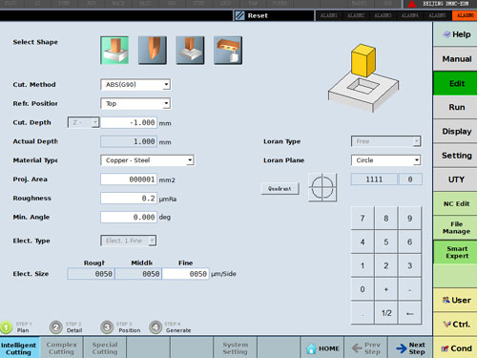Click the Quadrant button
This screenshot has width=477, height=358.
[280, 188]
